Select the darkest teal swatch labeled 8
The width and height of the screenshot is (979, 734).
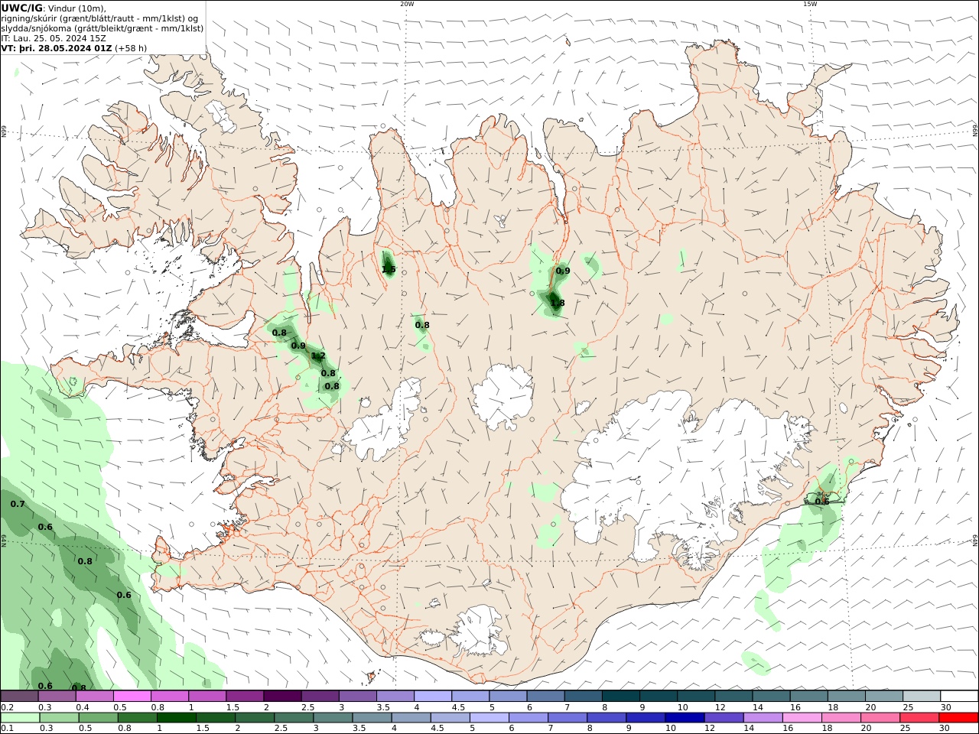[620, 696]
